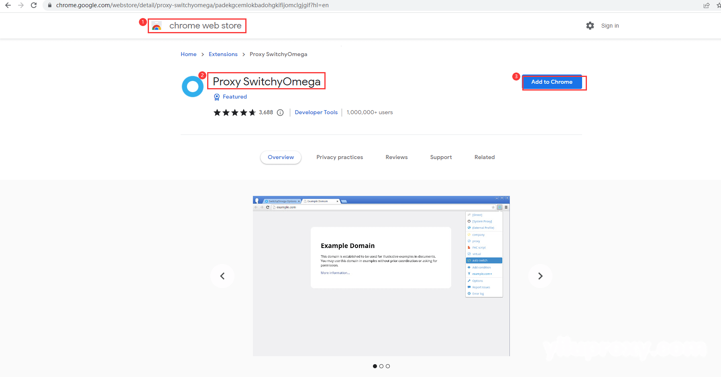Go to Extensions in the breadcrumb

(223, 54)
